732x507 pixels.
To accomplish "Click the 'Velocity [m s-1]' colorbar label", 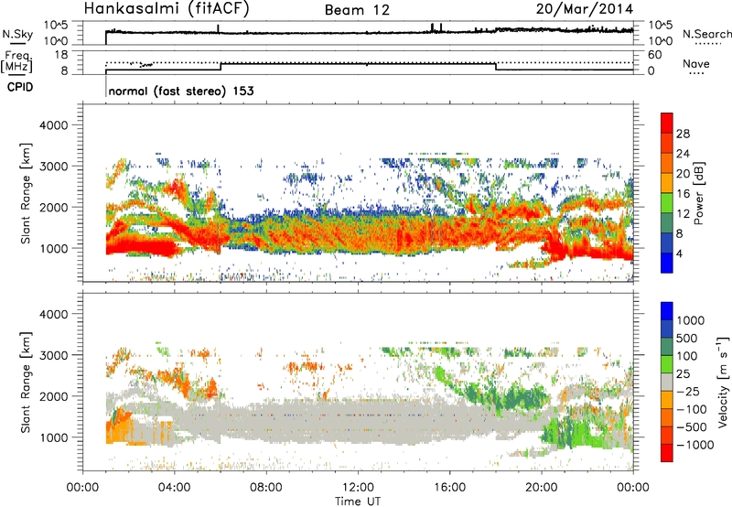I will [x=723, y=382].
